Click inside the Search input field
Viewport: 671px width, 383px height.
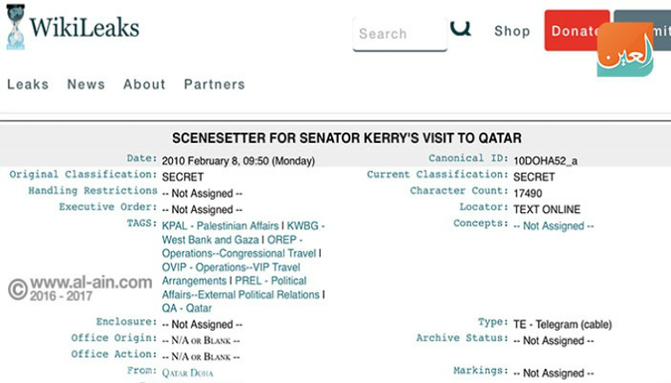pyautogui.click(x=399, y=34)
